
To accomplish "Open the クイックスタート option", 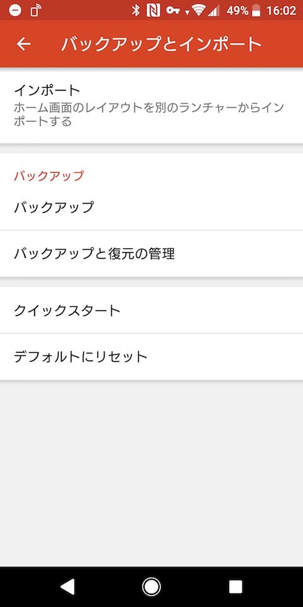I will point(151,310).
